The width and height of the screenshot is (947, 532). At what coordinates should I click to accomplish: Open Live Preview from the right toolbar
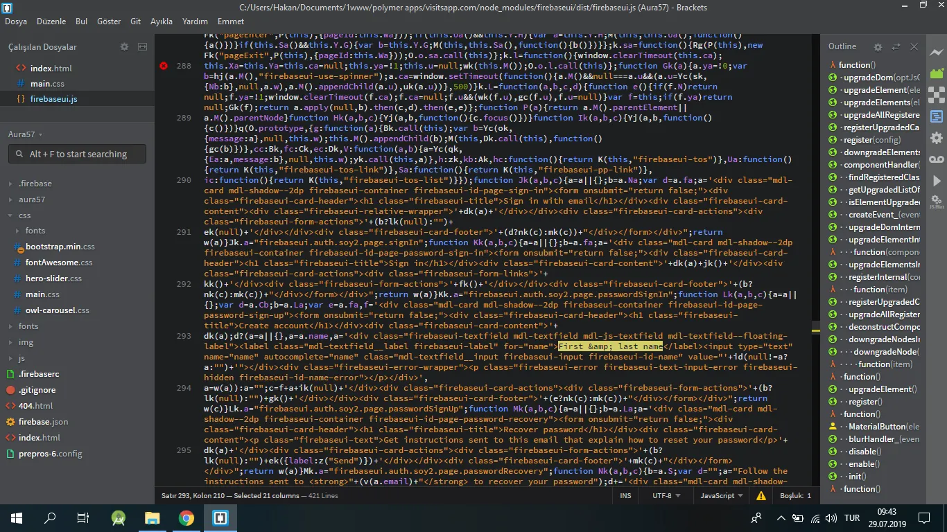pos(937,52)
